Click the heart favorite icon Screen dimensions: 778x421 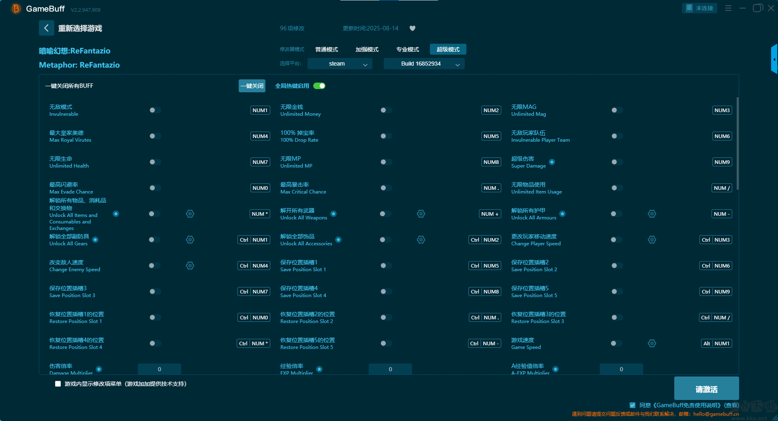pos(413,28)
